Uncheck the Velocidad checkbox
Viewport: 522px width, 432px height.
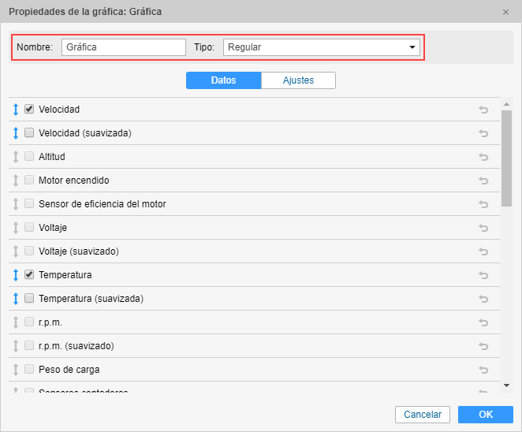pos(29,109)
